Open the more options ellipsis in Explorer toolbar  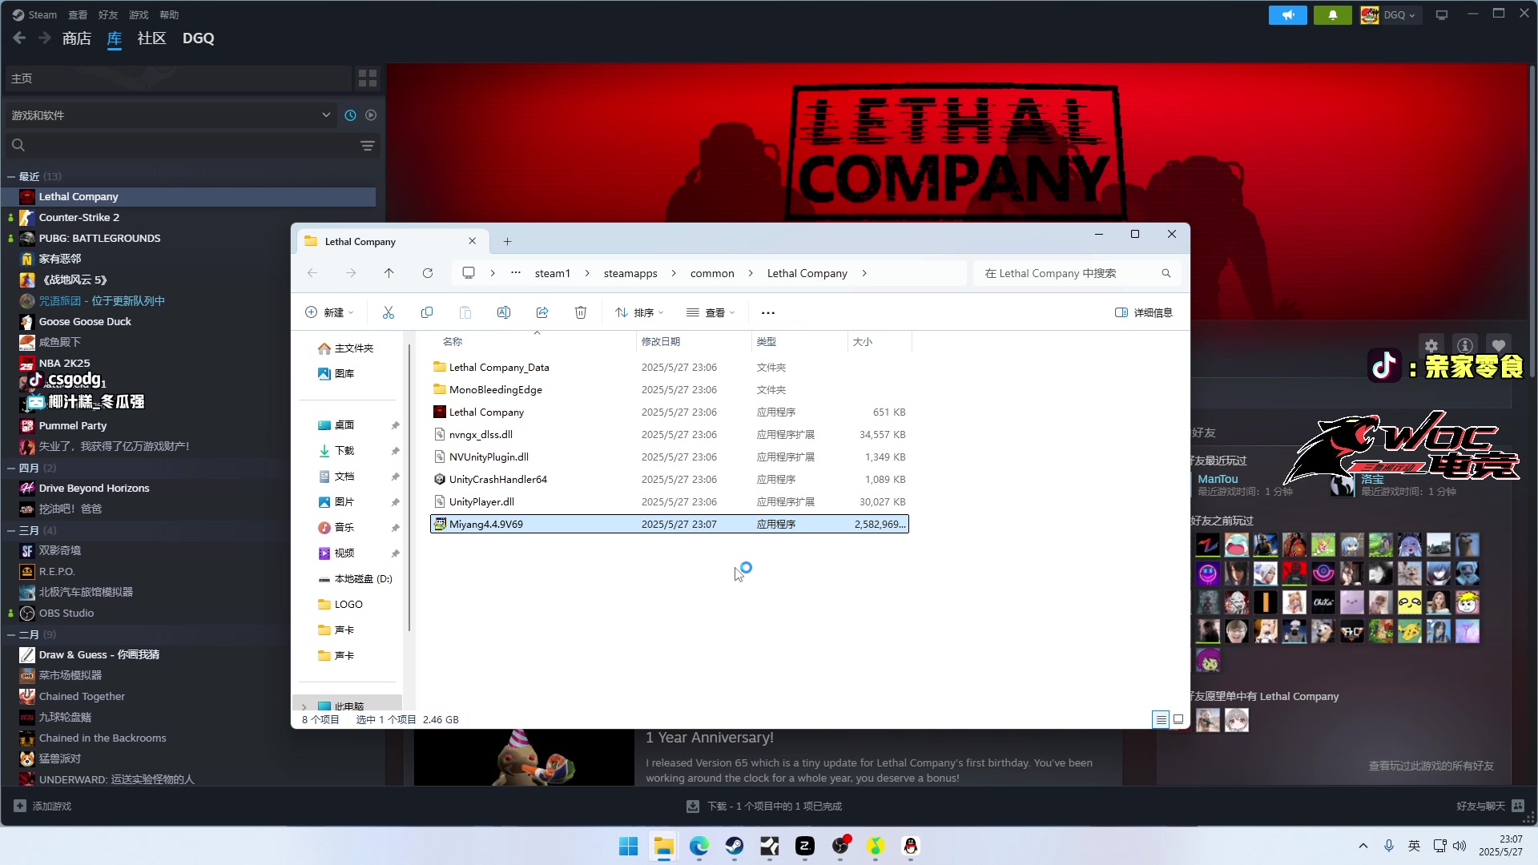768,312
